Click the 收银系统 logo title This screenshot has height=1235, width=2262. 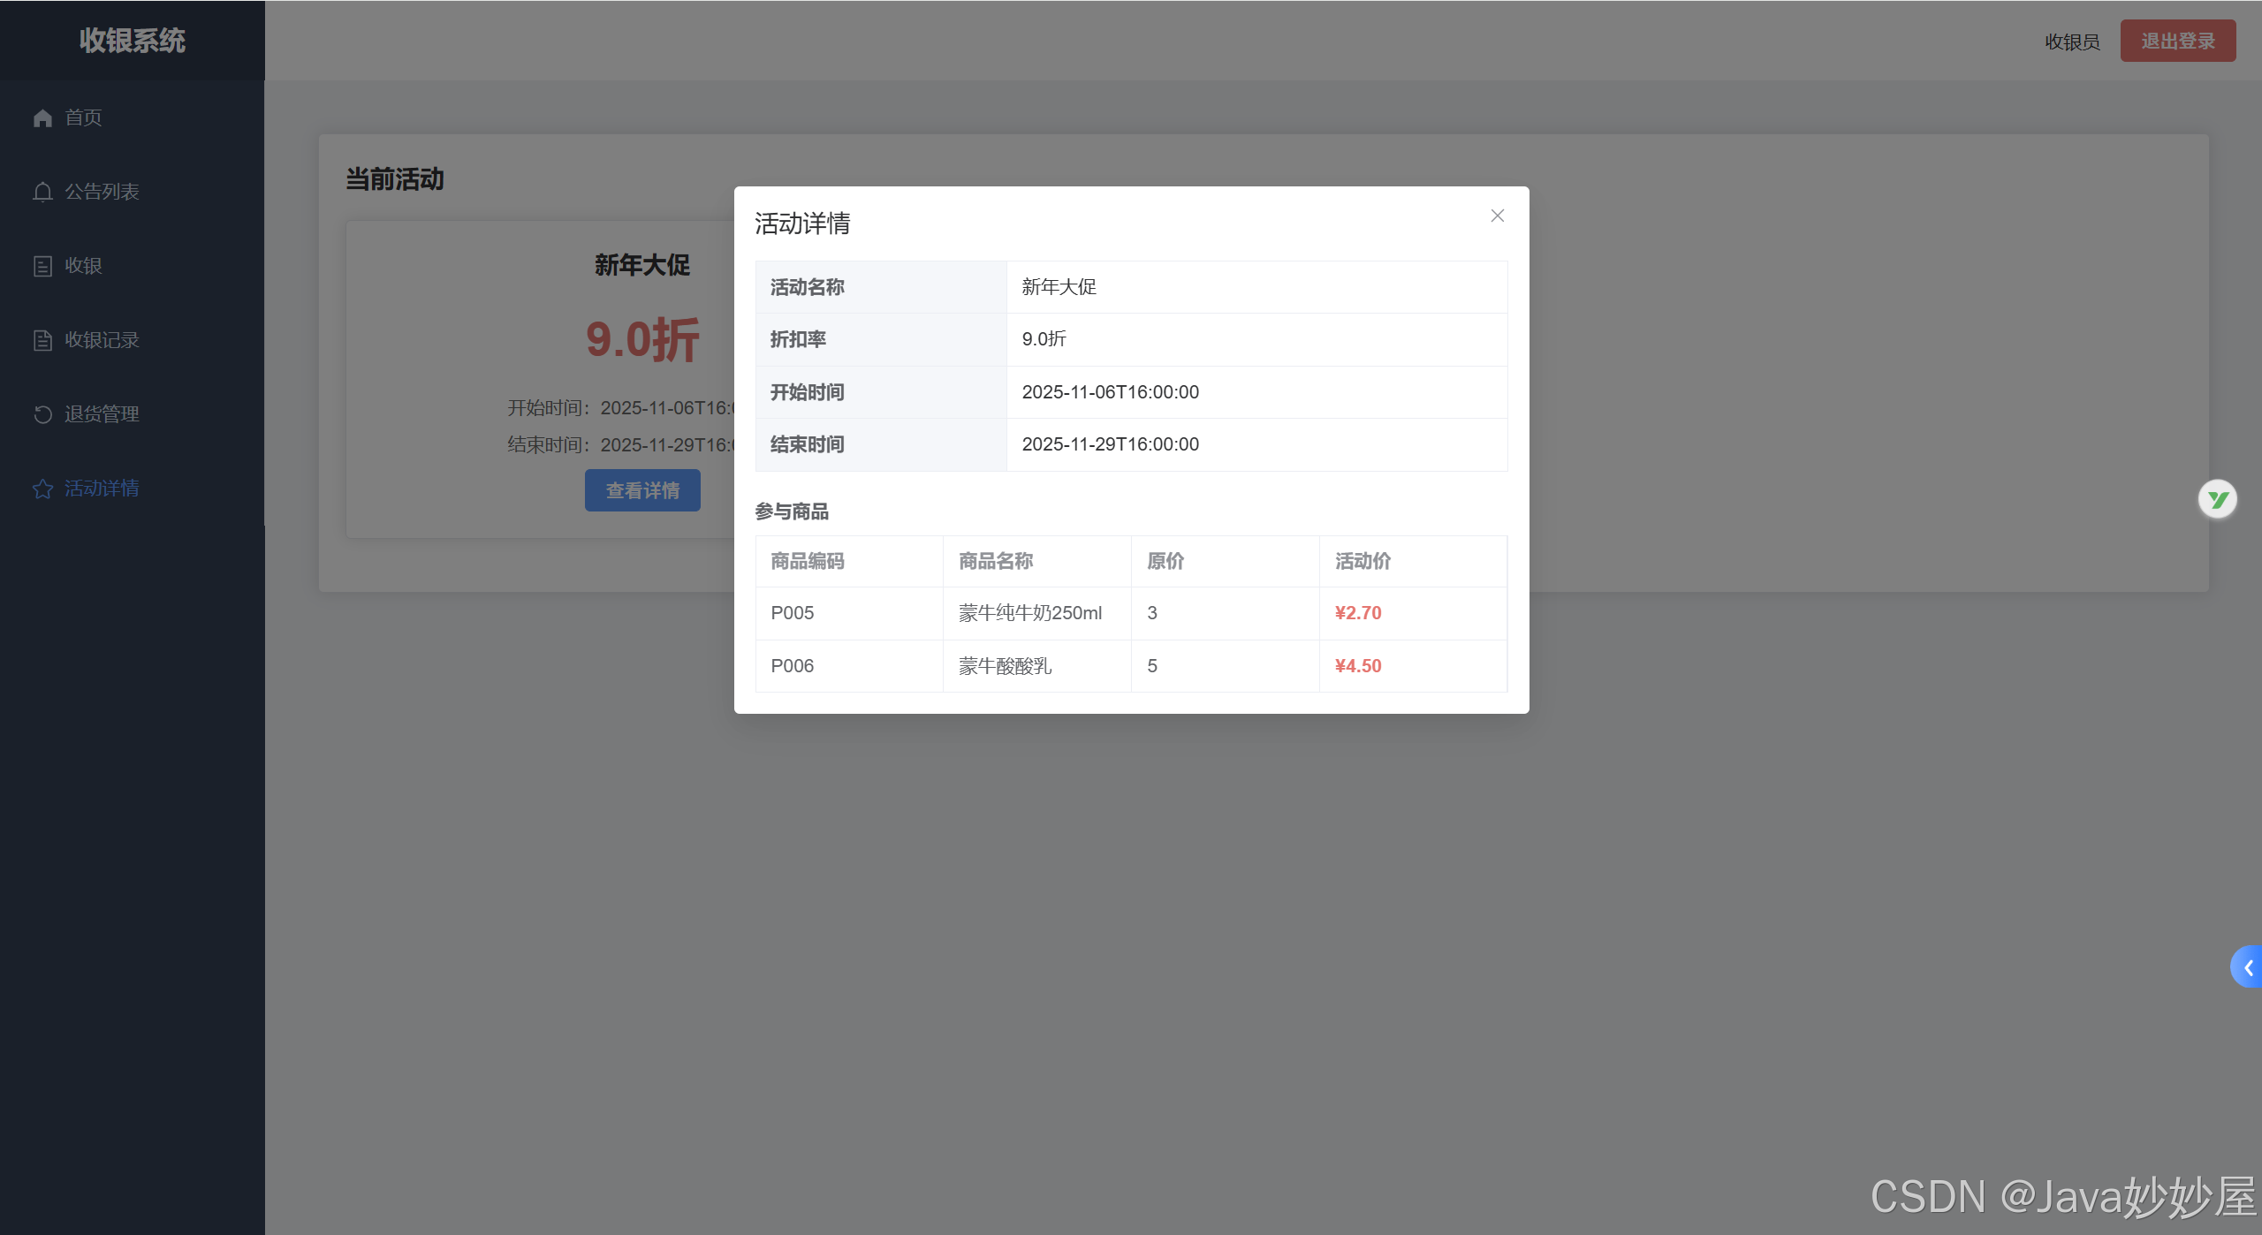click(x=133, y=41)
